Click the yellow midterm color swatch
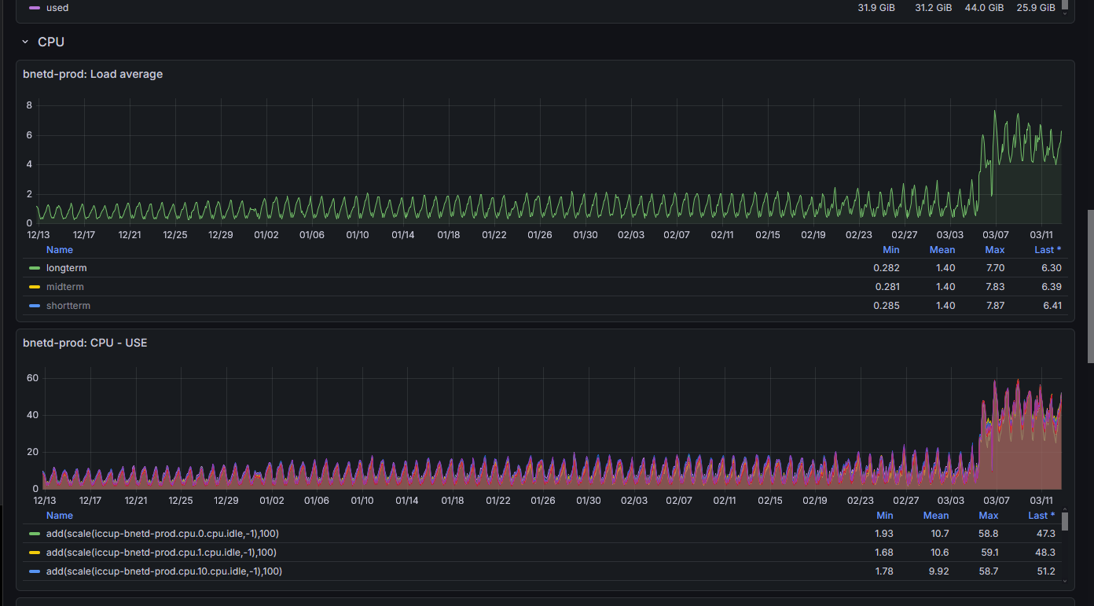 [x=35, y=287]
